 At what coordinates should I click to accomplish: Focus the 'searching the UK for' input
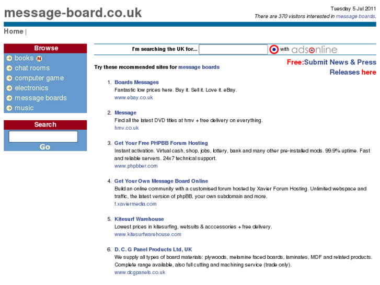(x=233, y=49)
